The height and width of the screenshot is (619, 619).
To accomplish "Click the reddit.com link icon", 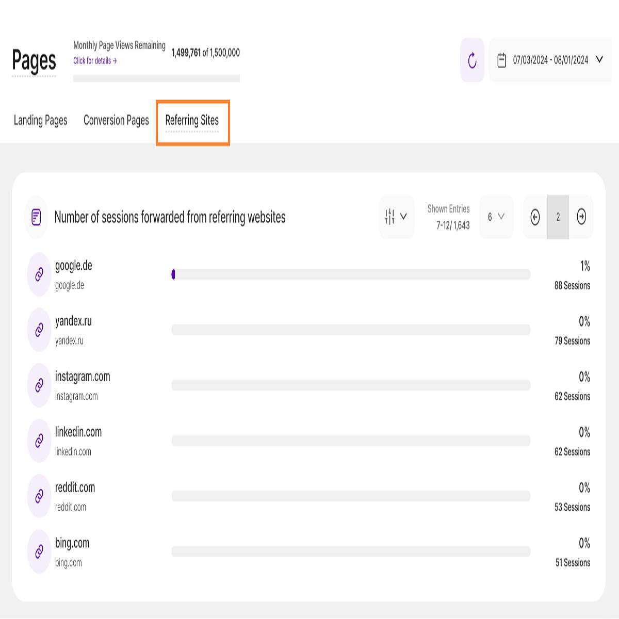I will [39, 496].
